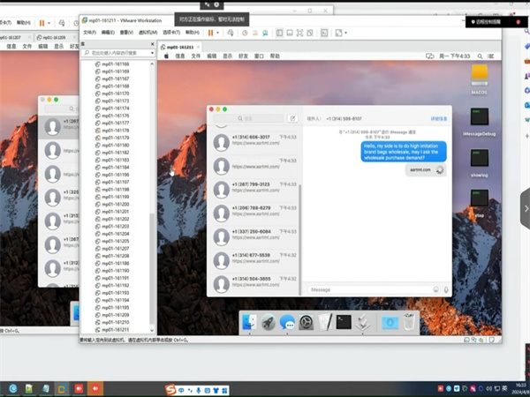530x397 pixels.
Task: Select mp01-161196 in the VM library
Action: point(116,175)
